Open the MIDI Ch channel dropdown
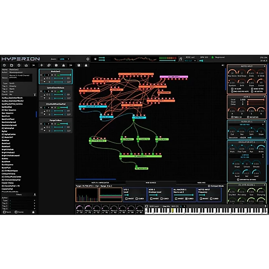Screen dimensions: 269x269 tap(182, 206)
